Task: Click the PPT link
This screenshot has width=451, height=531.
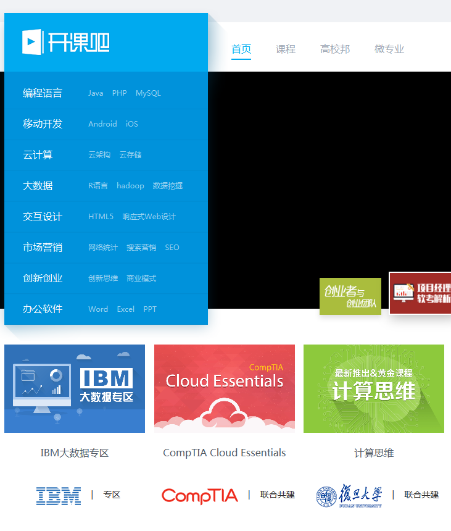Action: click(x=150, y=309)
